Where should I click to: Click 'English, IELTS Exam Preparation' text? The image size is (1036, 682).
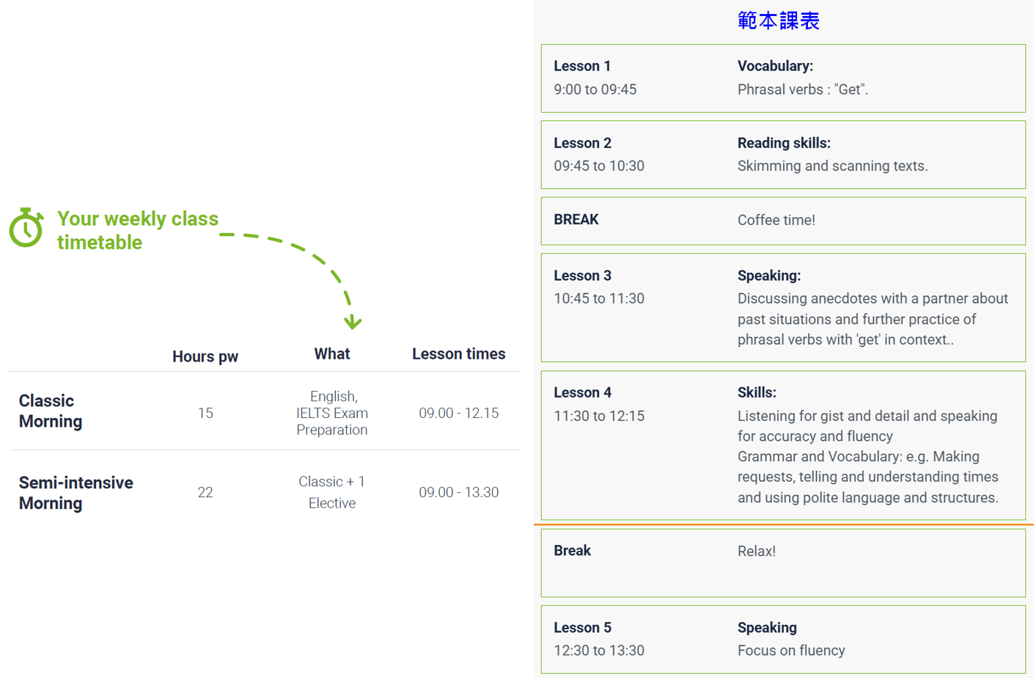[x=331, y=413]
